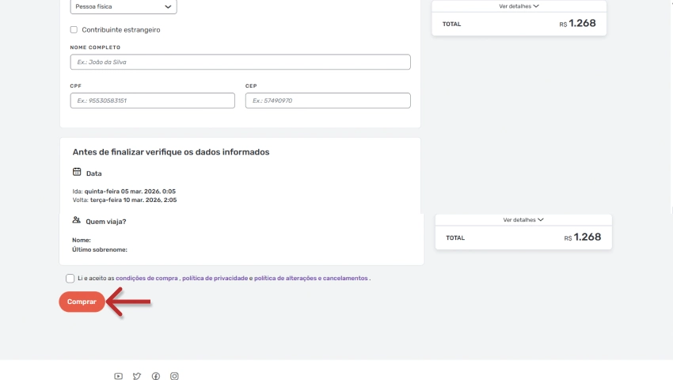The width and height of the screenshot is (673, 380).
Task: Focus the Nome completo input field
Action: click(x=240, y=62)
